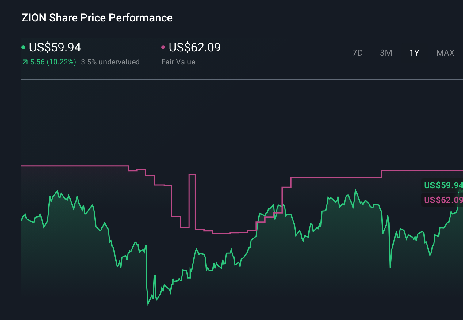Click the 3.5% undervalued label
Screen dimensions: 463x320
(x=110, y=62)
